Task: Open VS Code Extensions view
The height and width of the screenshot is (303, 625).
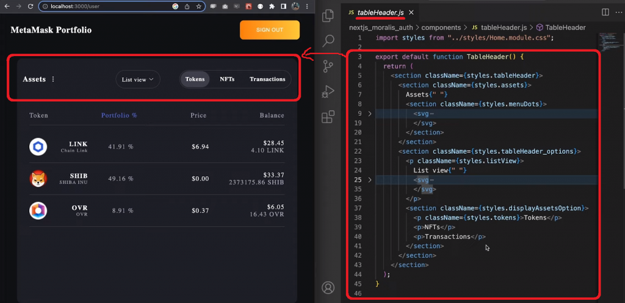Action: (x=328, y=117)
